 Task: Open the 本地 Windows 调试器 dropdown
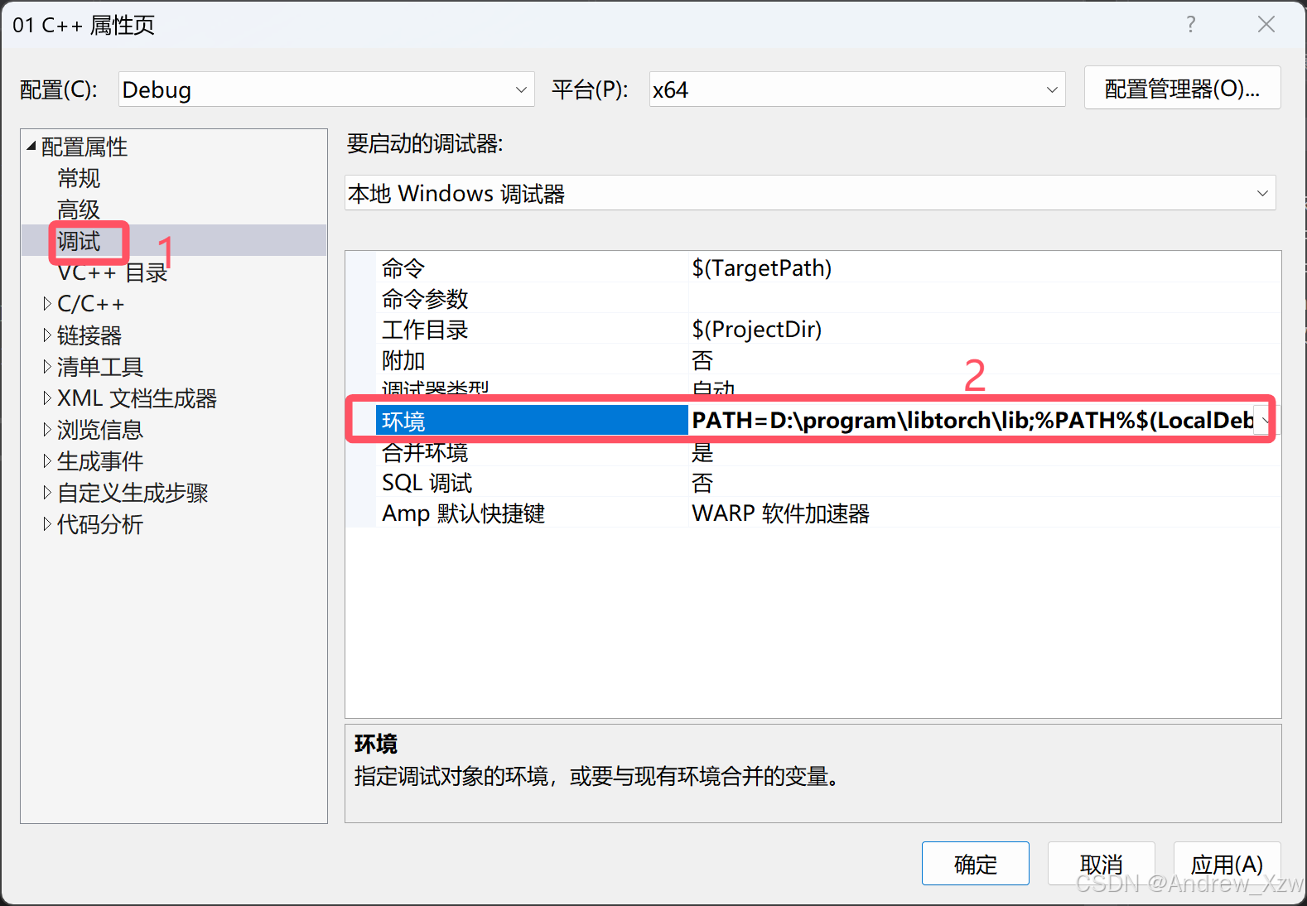810,193
